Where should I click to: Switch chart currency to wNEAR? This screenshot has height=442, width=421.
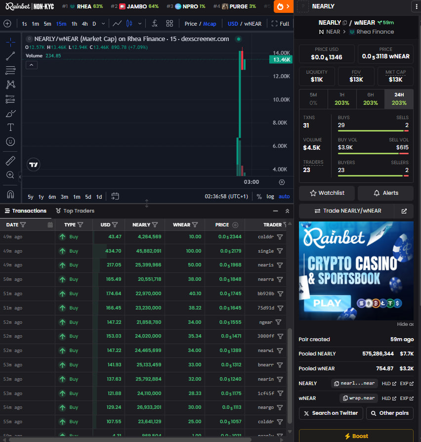(x=253, y=24)
